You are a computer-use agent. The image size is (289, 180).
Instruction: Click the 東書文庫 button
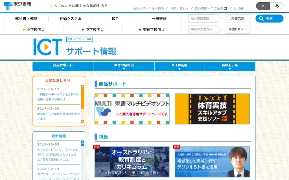click(x=238, y=18)
